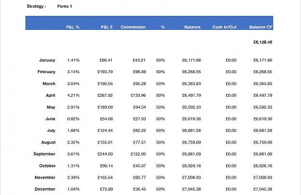Select February P&L % "3.14%"

(73, 72)
